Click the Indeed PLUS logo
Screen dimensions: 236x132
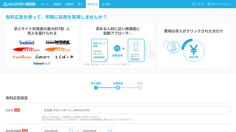[x=42, y=63]
